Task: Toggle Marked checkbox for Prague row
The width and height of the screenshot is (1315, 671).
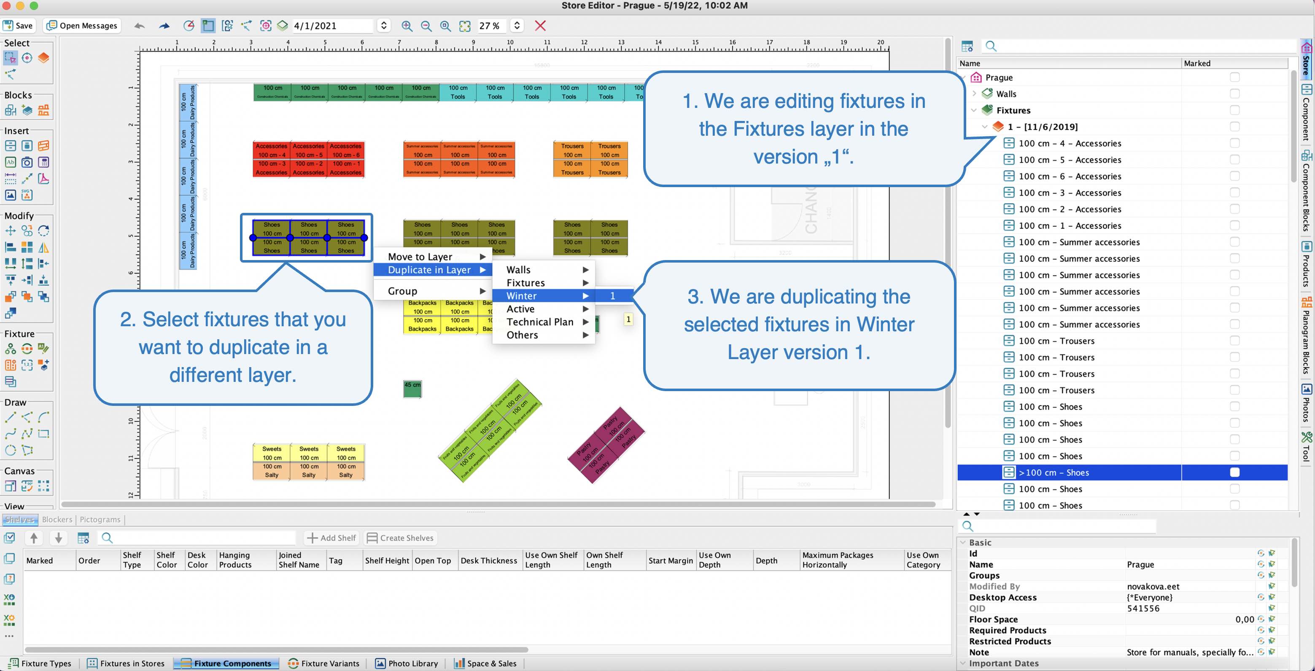Action: click(x=1234, y=77)
